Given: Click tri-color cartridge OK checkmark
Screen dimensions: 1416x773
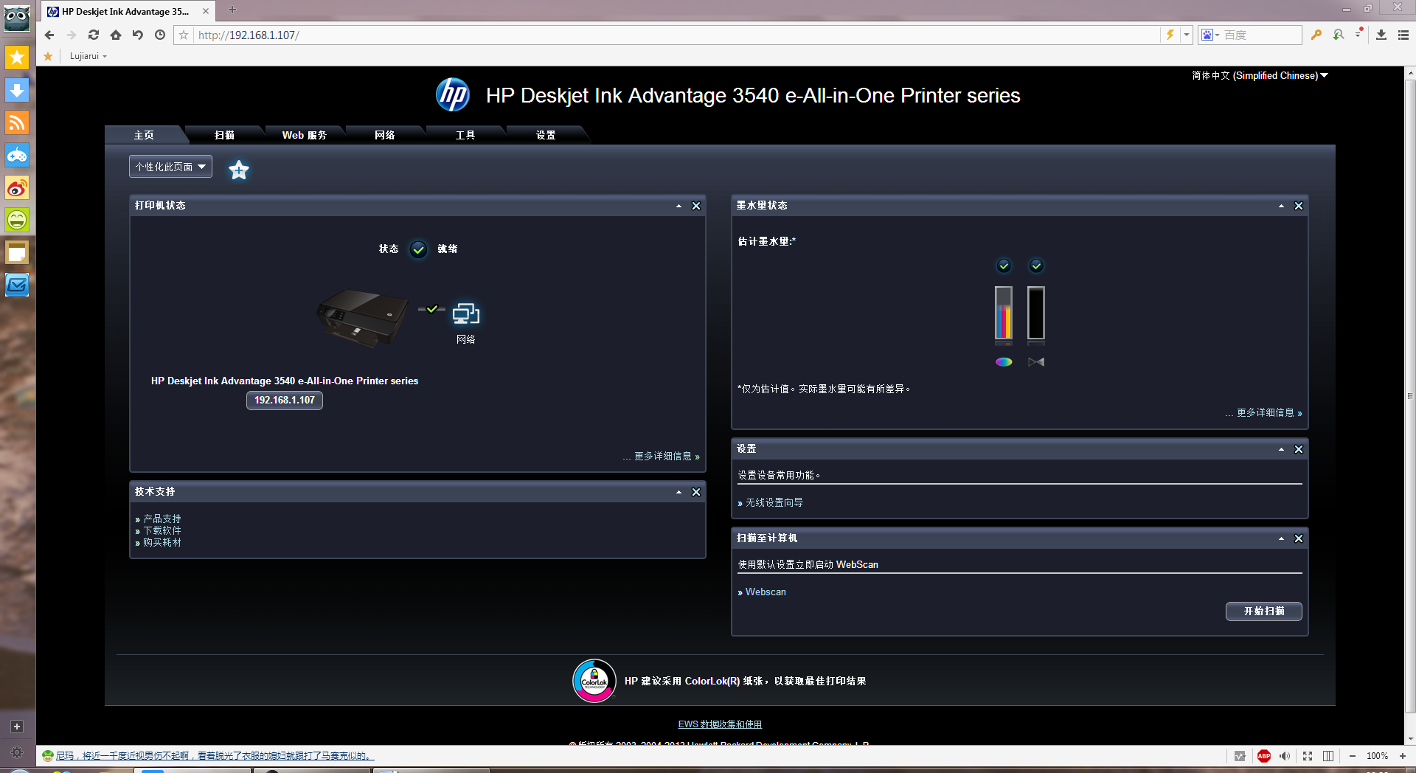Looking at the screenshot, I should click(x=1004, y=266).
